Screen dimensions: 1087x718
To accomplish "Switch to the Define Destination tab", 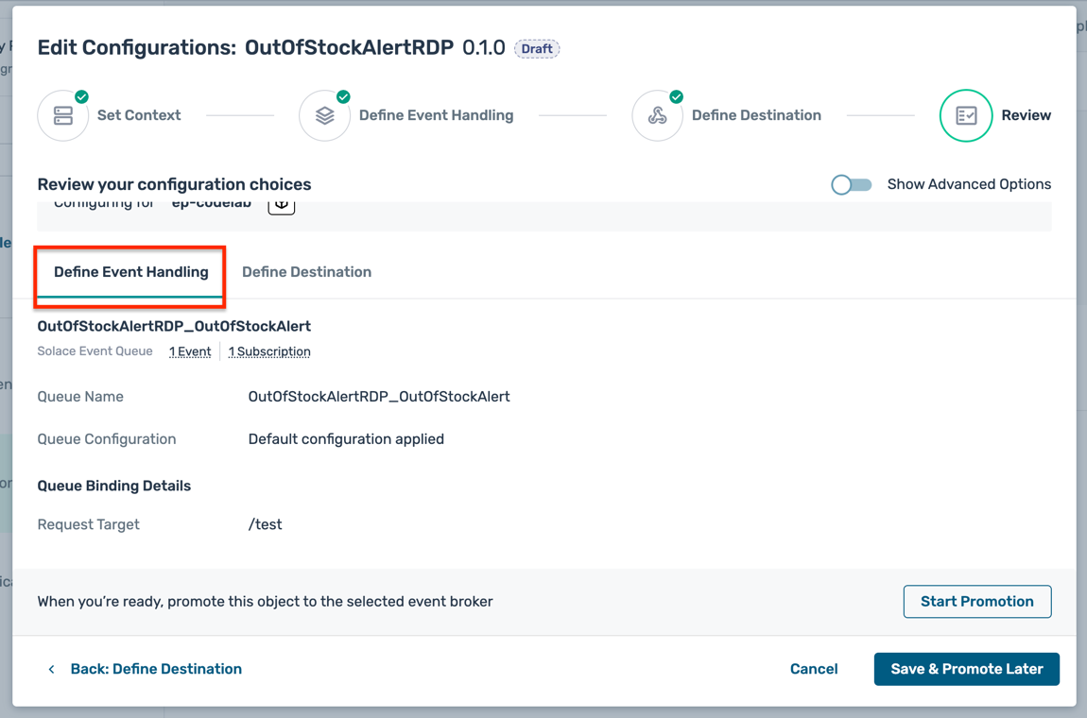I will tap(306, 271).
